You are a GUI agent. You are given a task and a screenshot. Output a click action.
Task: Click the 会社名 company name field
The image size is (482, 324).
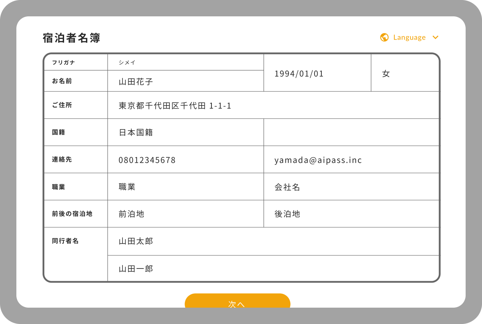tap(352, 187)
